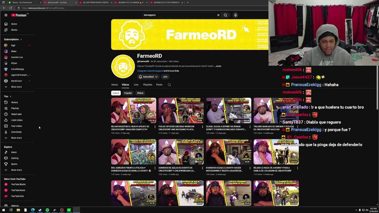Open Microsoft Edge from the taskbar
The width and height of the screenshot is (379, 213).
(x=33, y=210)
